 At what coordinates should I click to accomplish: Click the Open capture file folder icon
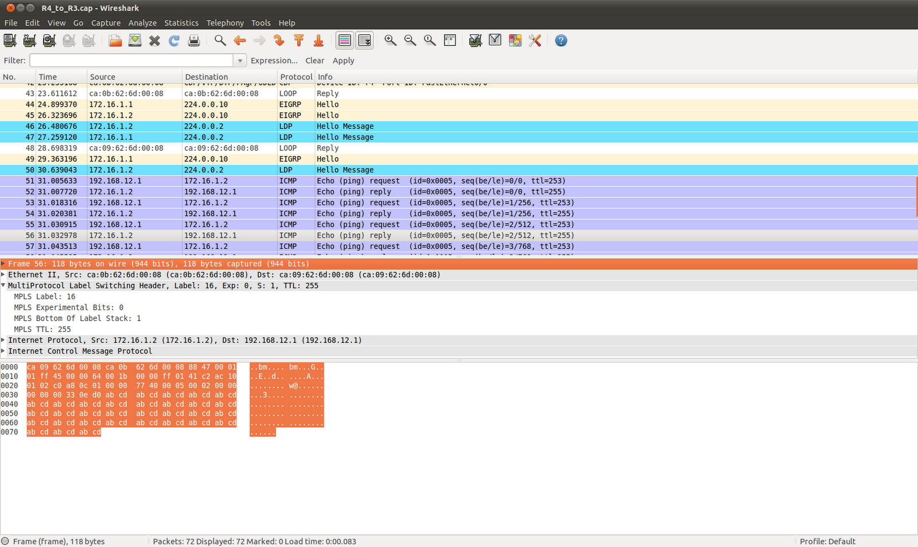click(x=115, y=40)
